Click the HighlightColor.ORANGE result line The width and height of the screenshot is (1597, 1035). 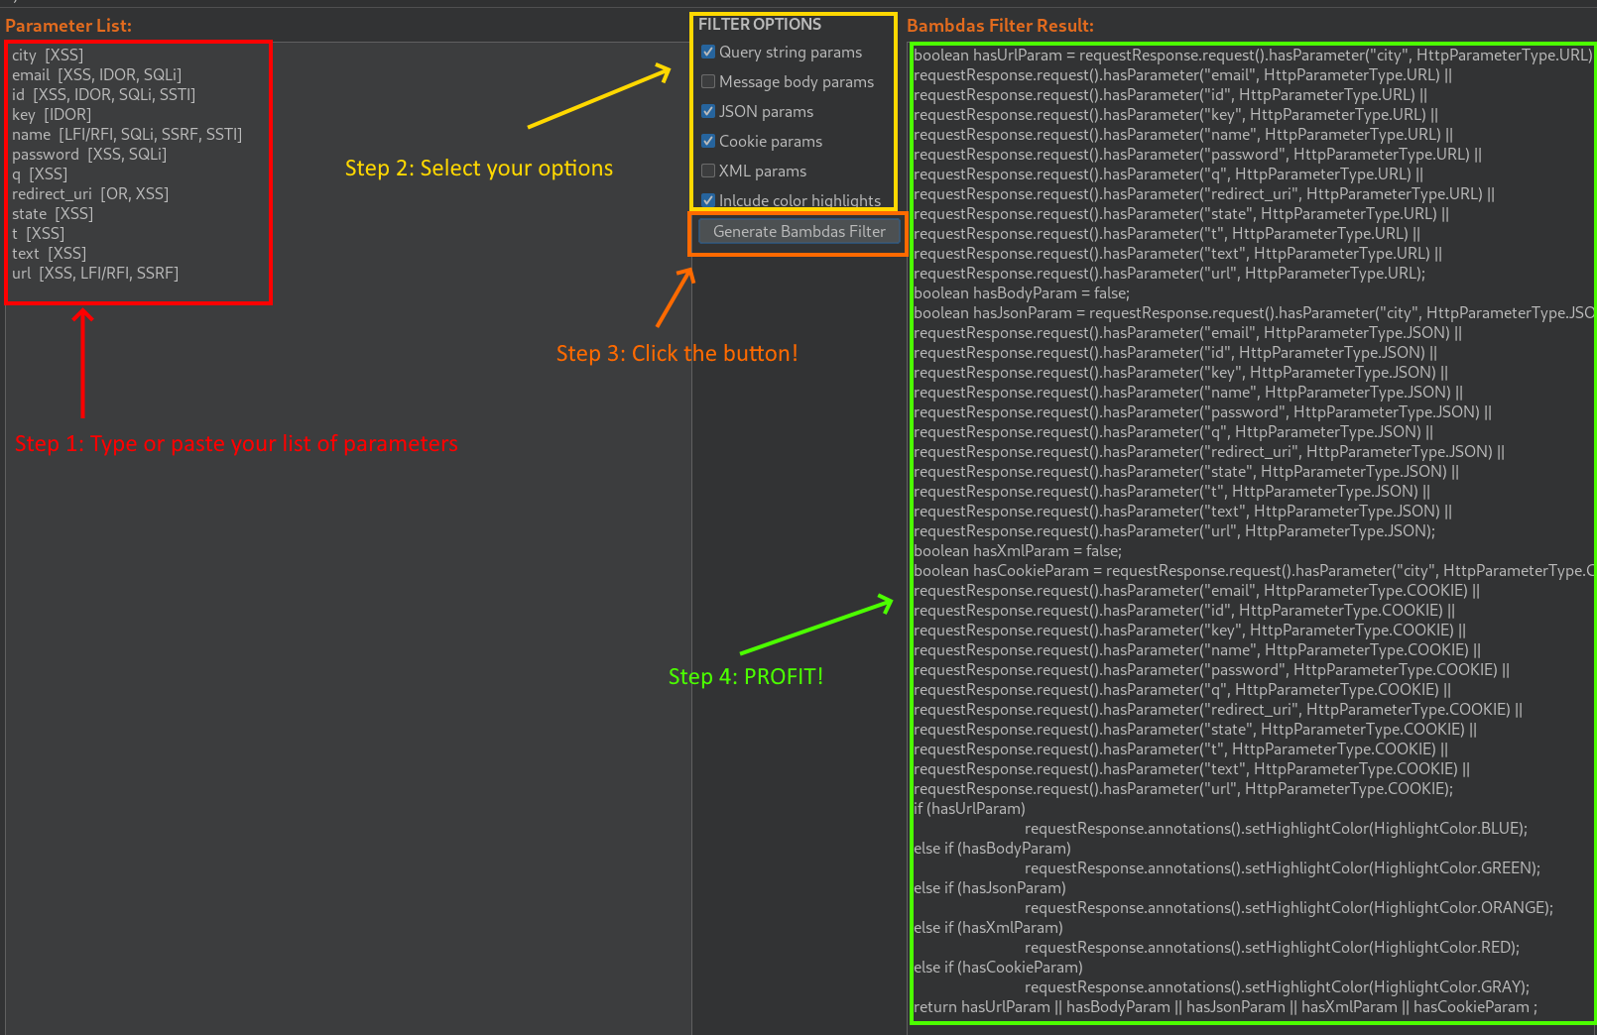[1289, 907]
